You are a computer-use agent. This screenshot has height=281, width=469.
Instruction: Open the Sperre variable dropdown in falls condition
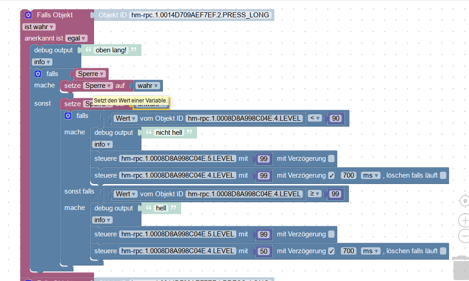[91, 74]
